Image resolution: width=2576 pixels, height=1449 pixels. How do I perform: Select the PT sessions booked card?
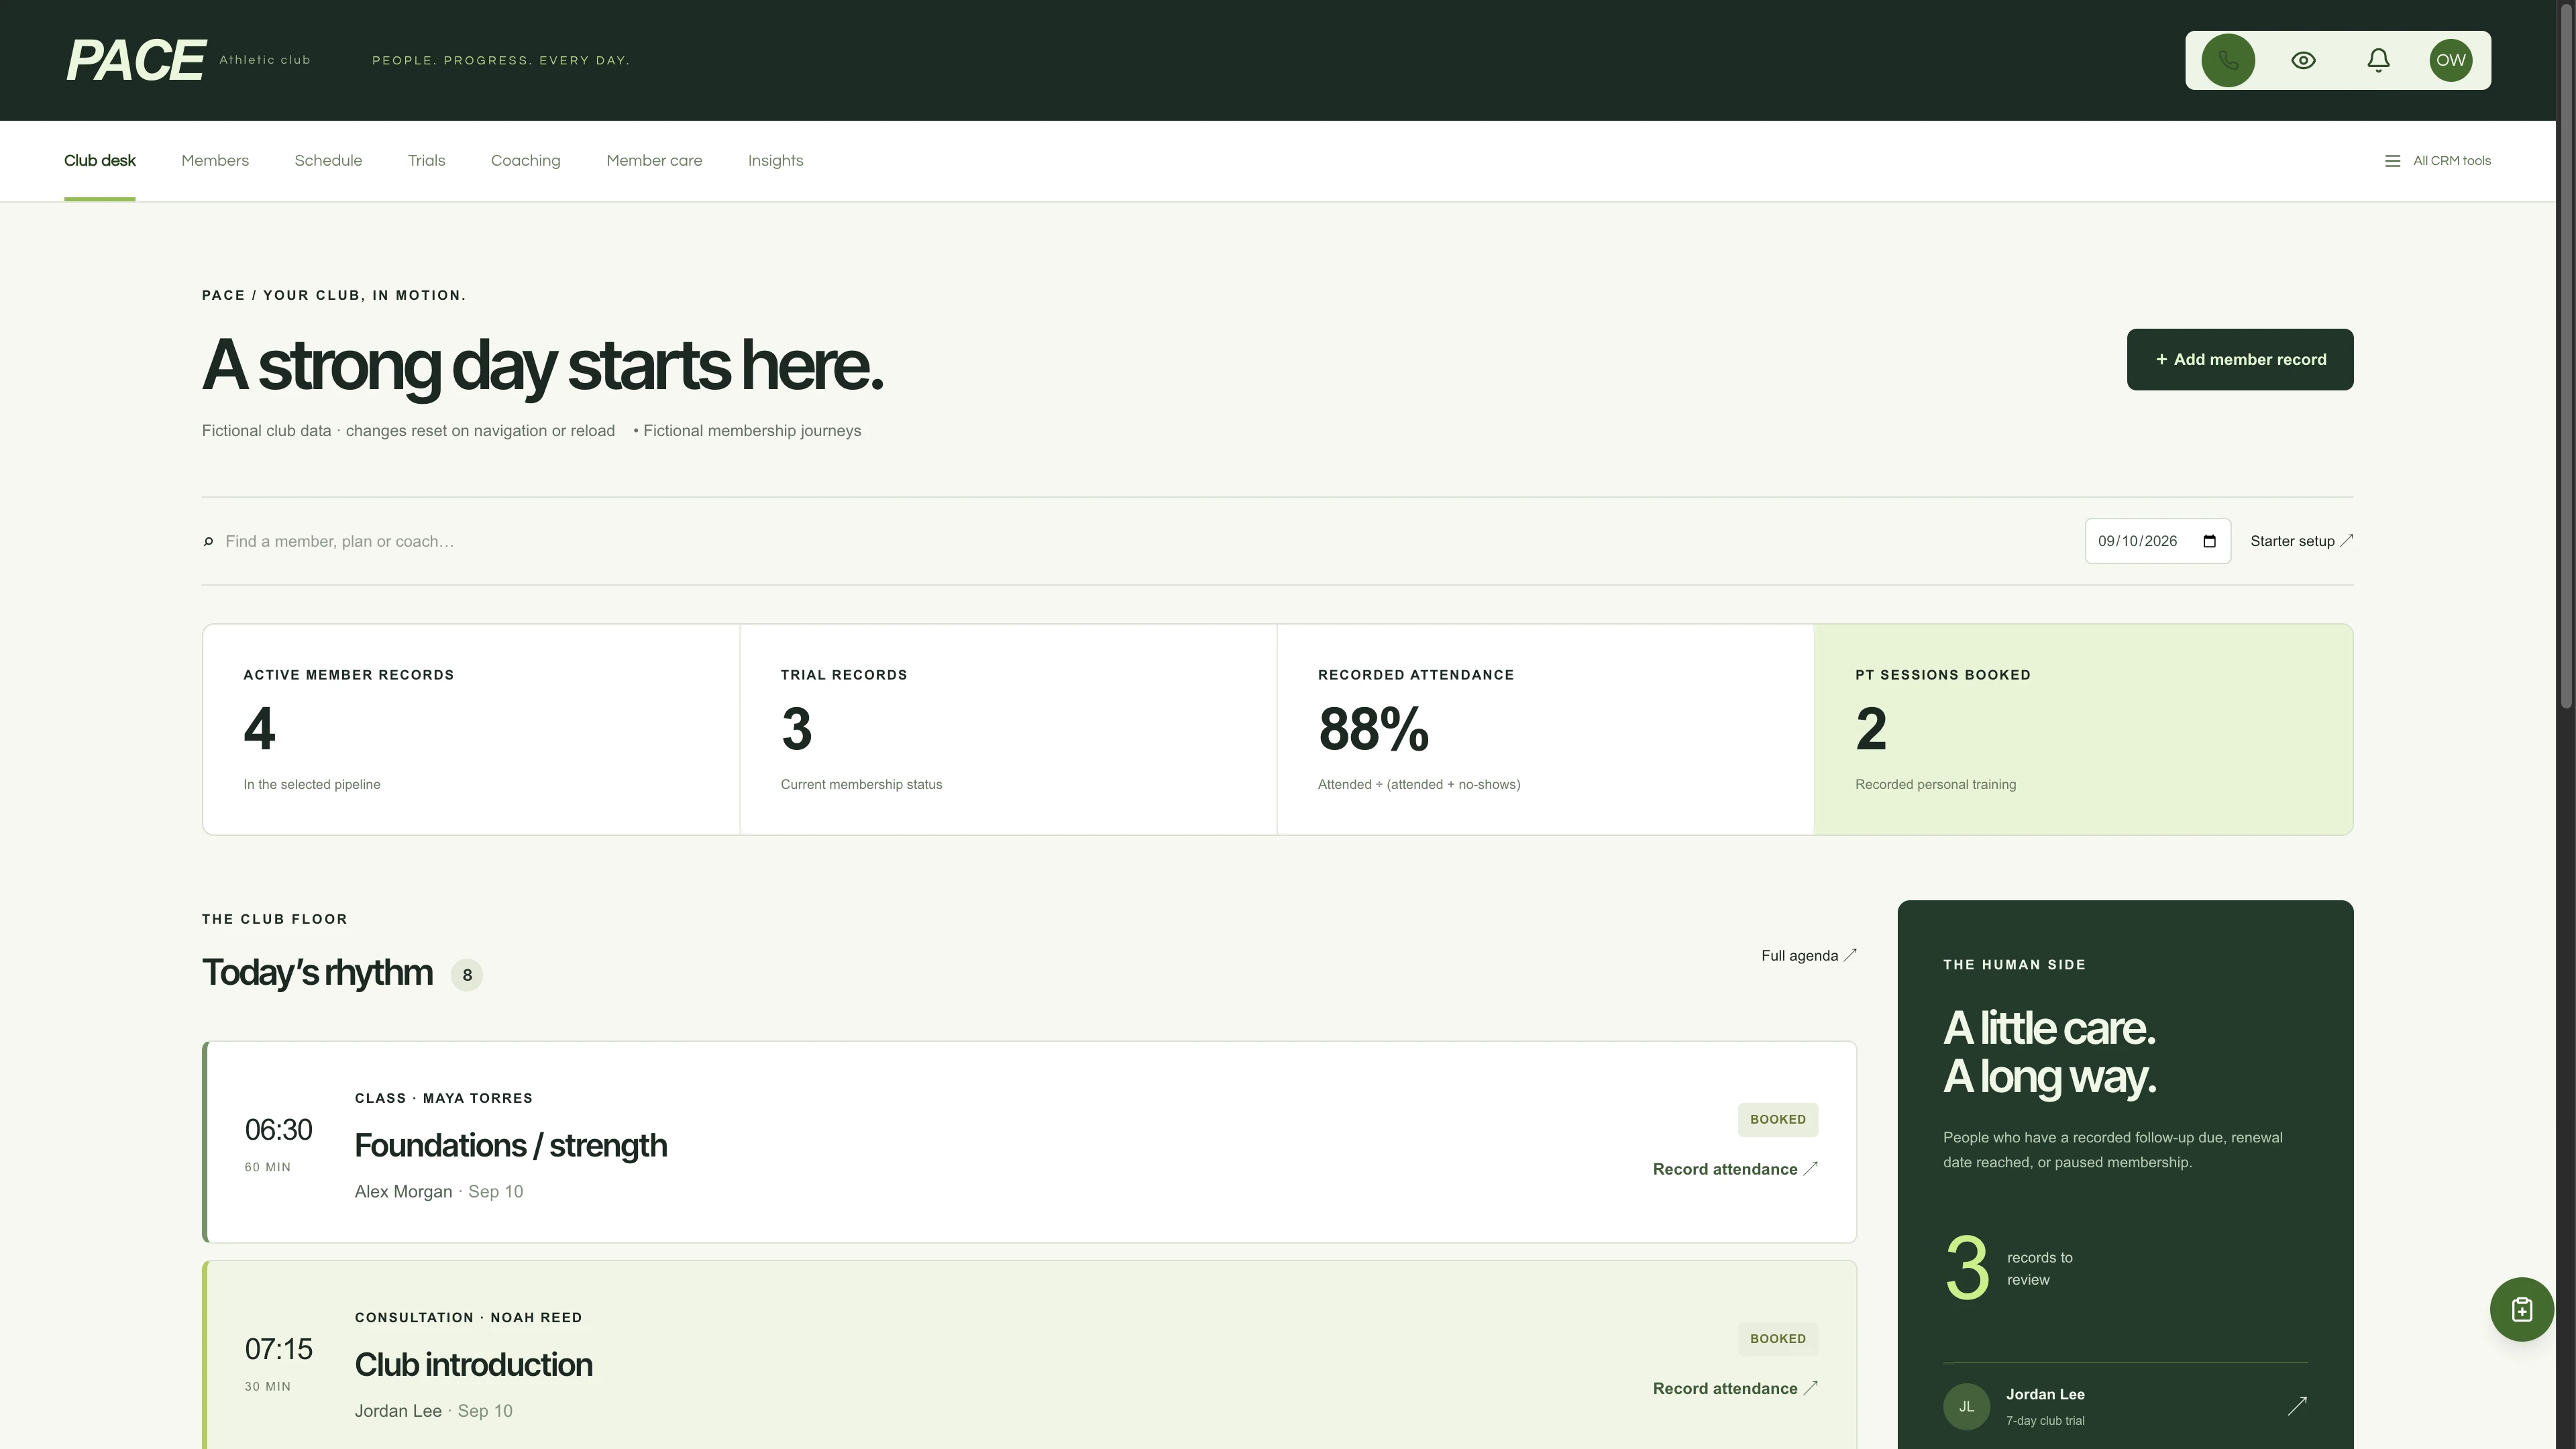click(2083, 729)
